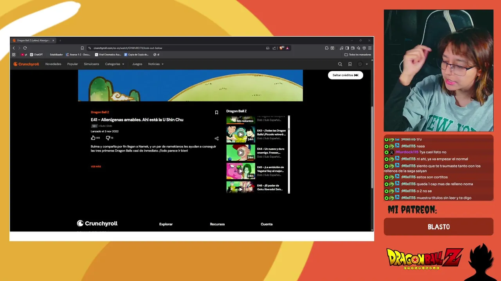
Task: Close the Dragon Ball Z browser tab
Action: (53, 40)
